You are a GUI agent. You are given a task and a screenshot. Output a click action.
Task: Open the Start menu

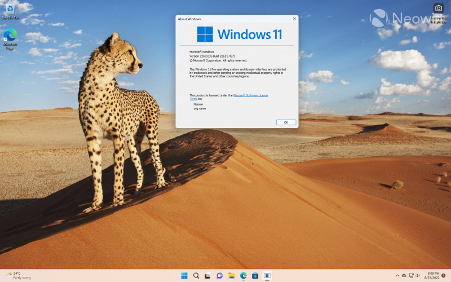coord(184,276)
